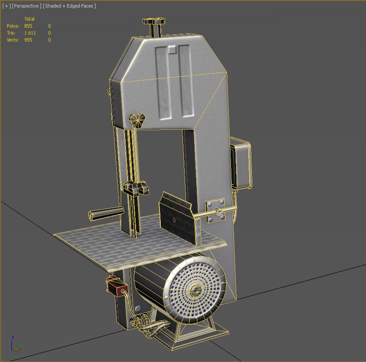This screenshot has height=362, width=366.
Task: Click the 'Polys:' statistics label
Action: point(13,26)
